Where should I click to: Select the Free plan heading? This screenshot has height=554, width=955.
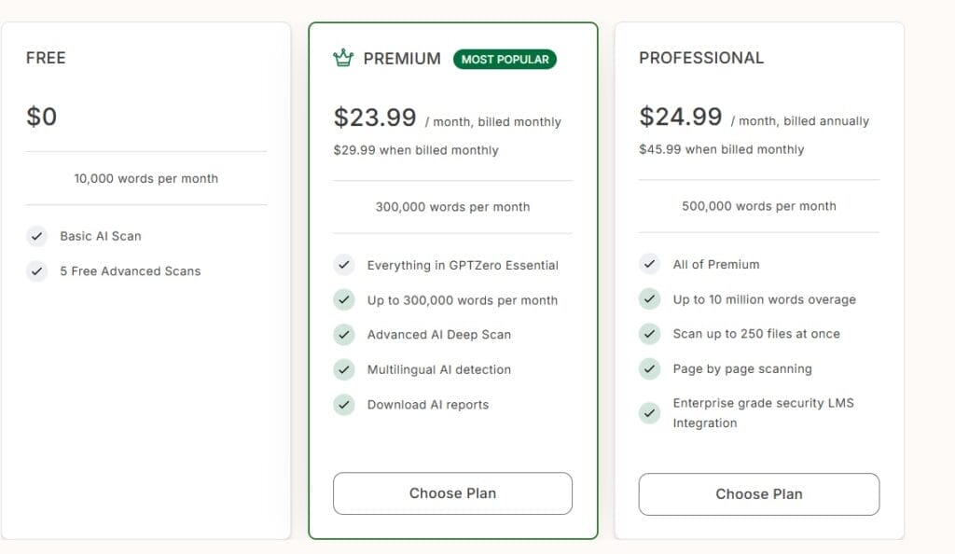point(46,58)
